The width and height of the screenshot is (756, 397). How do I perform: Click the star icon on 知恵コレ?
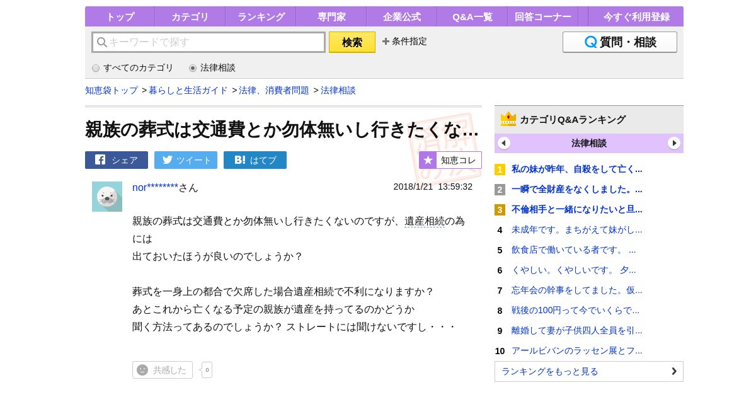[x=428, y=160]
